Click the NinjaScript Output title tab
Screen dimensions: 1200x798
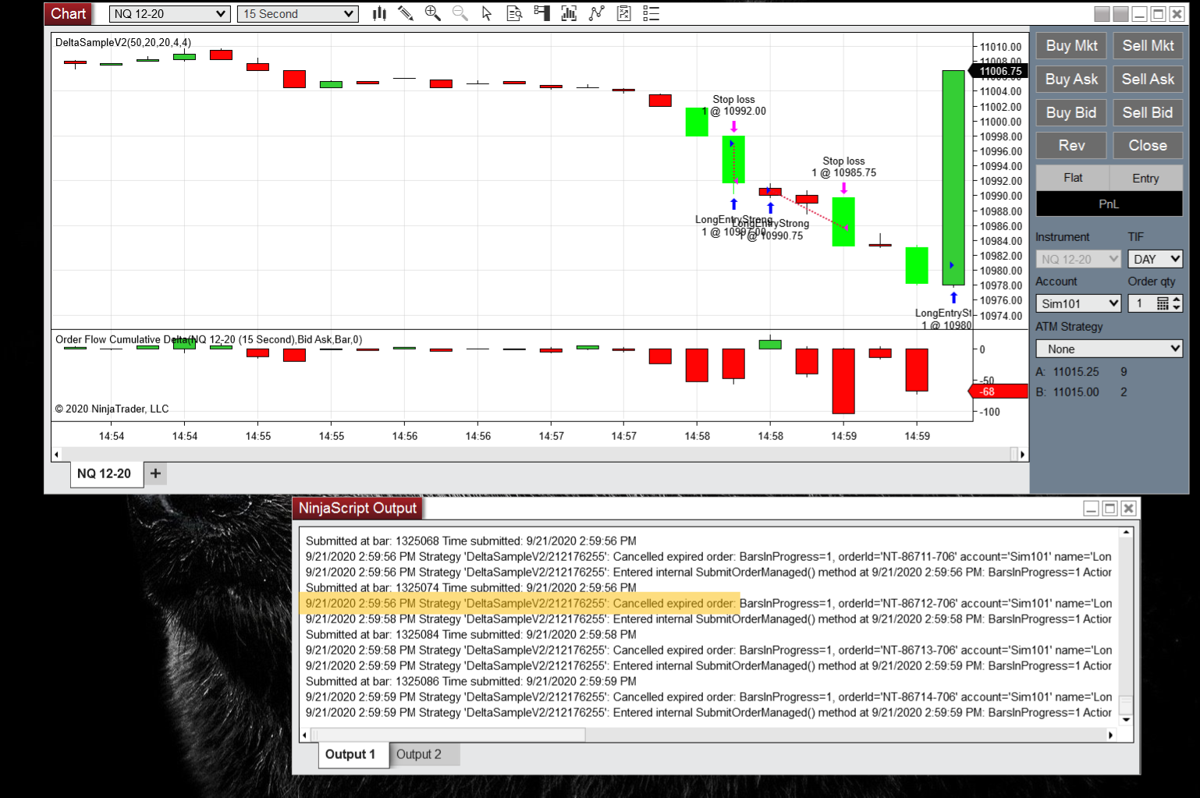tap(357, 509)
